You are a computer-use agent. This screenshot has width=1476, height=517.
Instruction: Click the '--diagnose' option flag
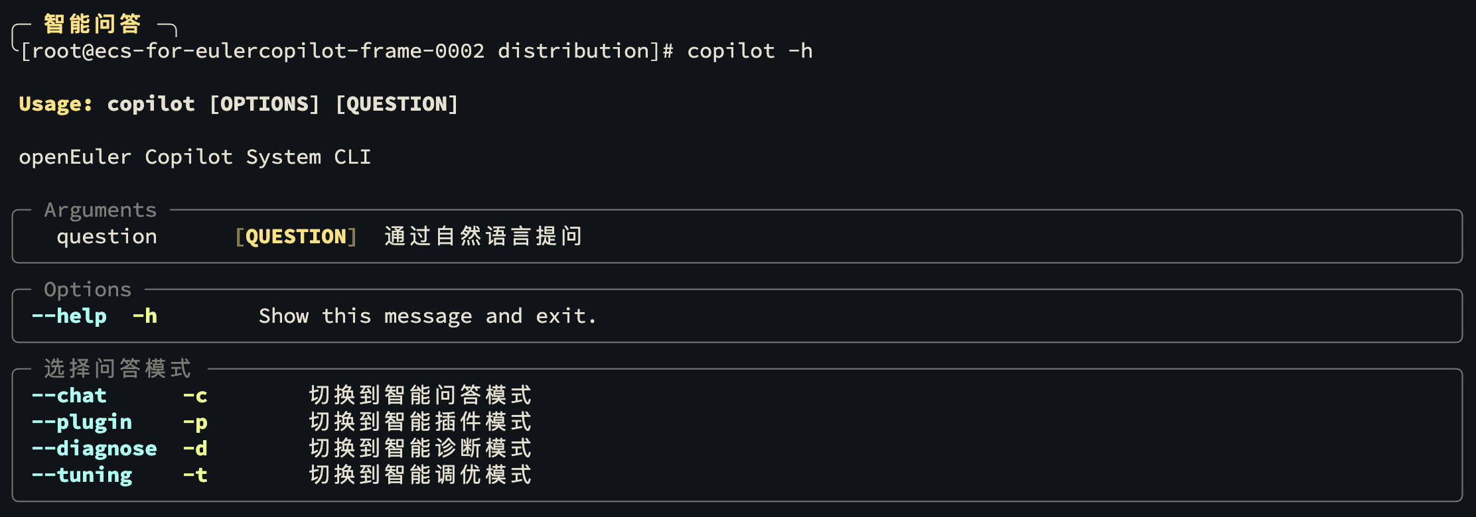94,449
